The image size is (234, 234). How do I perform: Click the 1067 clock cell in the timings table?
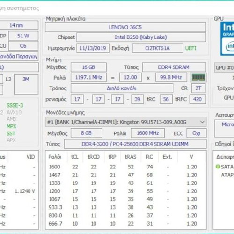click(x=55, y=199)
